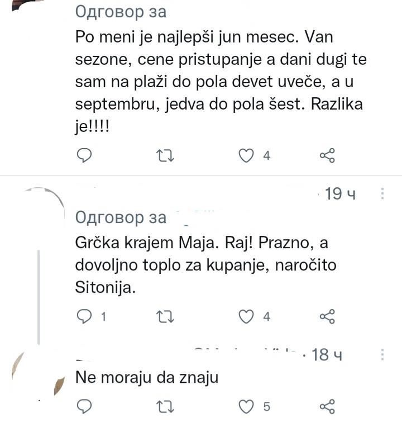Click "Одговор за" above the Grčka tweet
Image resolution: width=402 pixels, height=422 pixels.
click(121, 217)
